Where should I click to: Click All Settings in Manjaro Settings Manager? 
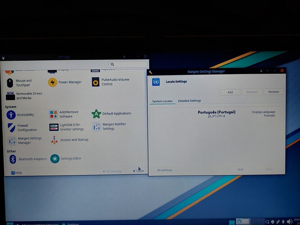[x=164, y=170]
